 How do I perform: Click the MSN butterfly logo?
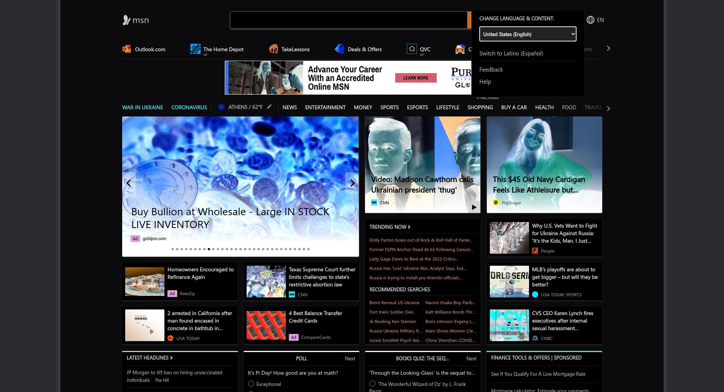pos(126,20)
